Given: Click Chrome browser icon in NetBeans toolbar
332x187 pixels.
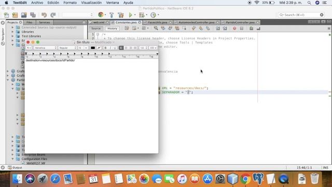Looking at the screenshot, I should pos(101,15).
